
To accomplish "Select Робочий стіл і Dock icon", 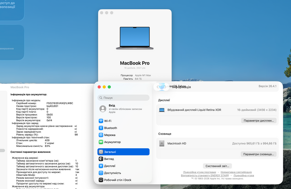I will [x=101, y=180].
